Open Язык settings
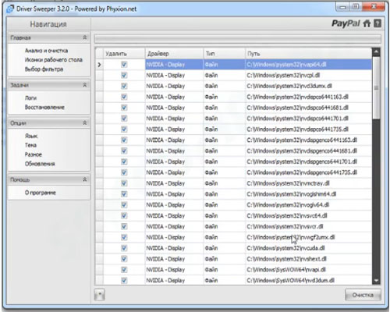 (x=31, y=136)
